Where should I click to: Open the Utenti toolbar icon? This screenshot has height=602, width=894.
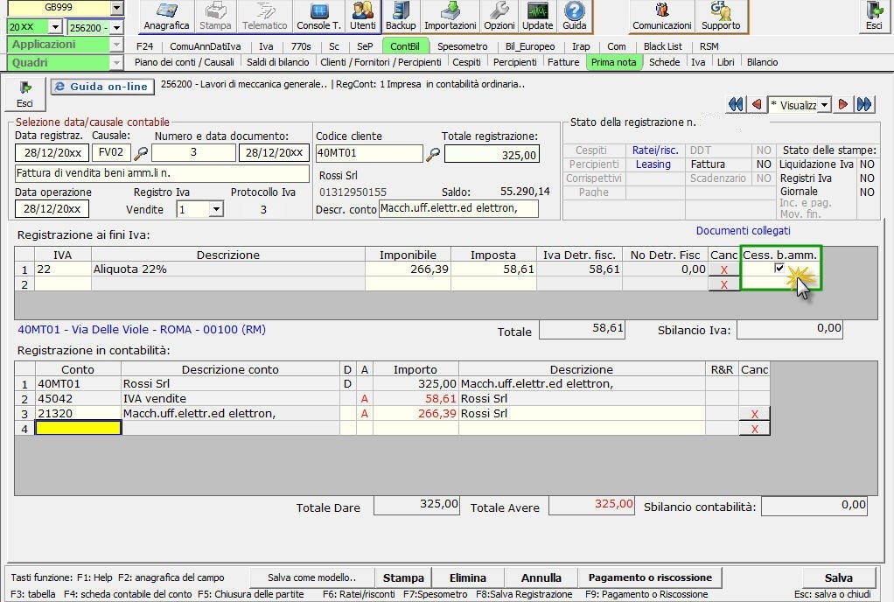(x=363, y=17)
